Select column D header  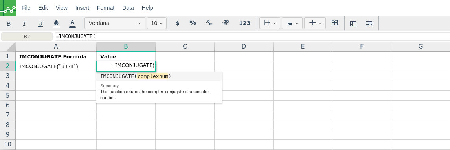tap(244, 46)
